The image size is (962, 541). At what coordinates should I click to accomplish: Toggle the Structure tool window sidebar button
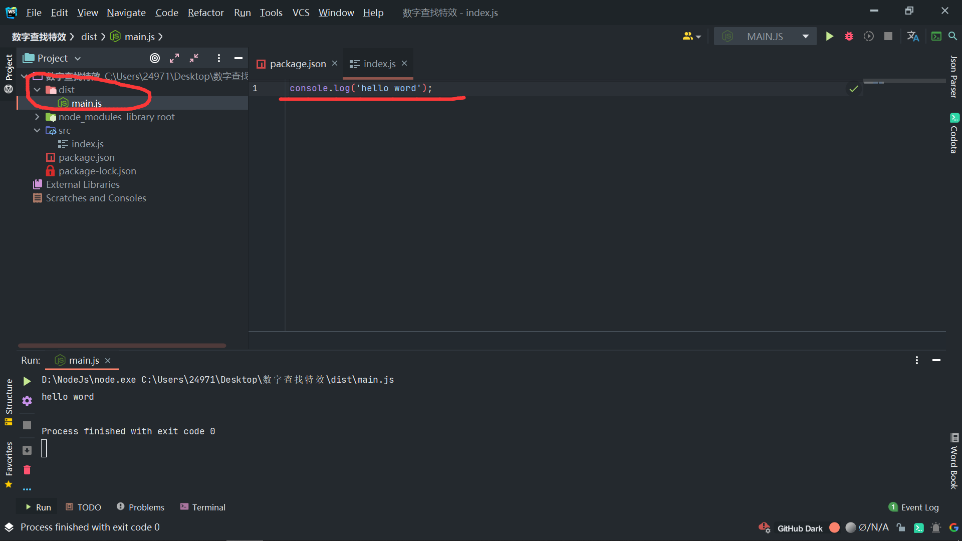coord(9,396)
